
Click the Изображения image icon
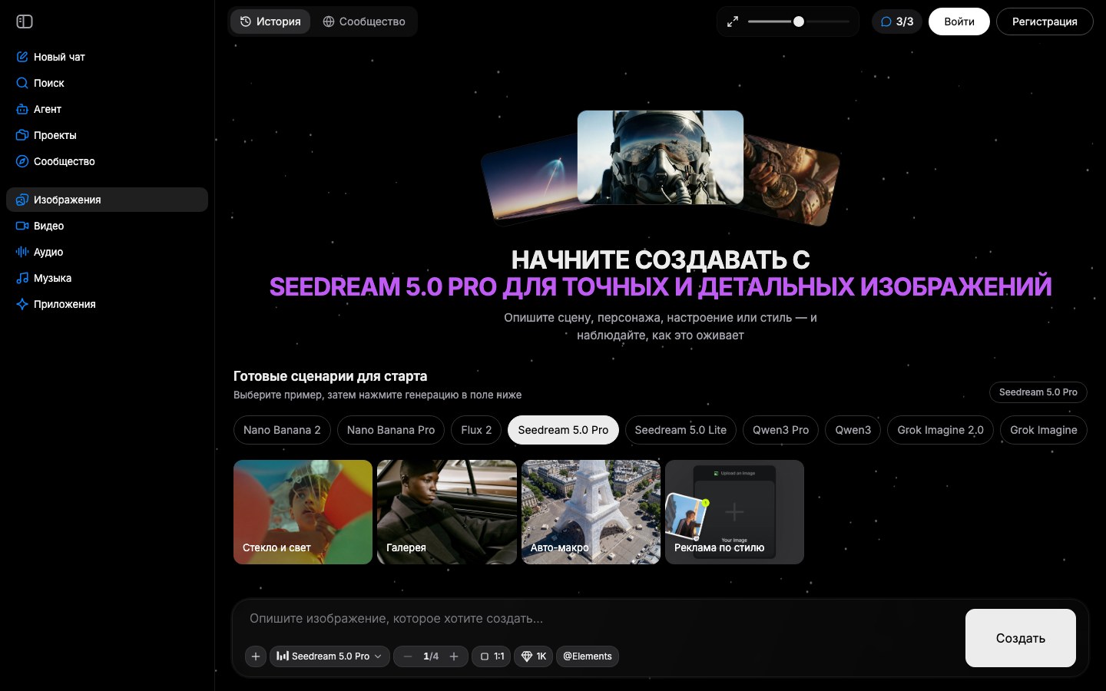click(x=22, y=200)
